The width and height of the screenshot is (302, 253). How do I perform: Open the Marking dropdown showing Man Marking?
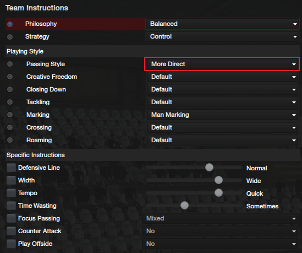click(222, 115)
